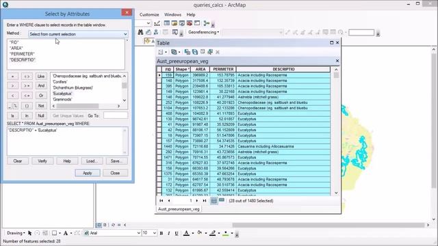Click Underline in the Drawing toolbar
This screenshot has width=438, height=246.
click(x=177, y=233)
